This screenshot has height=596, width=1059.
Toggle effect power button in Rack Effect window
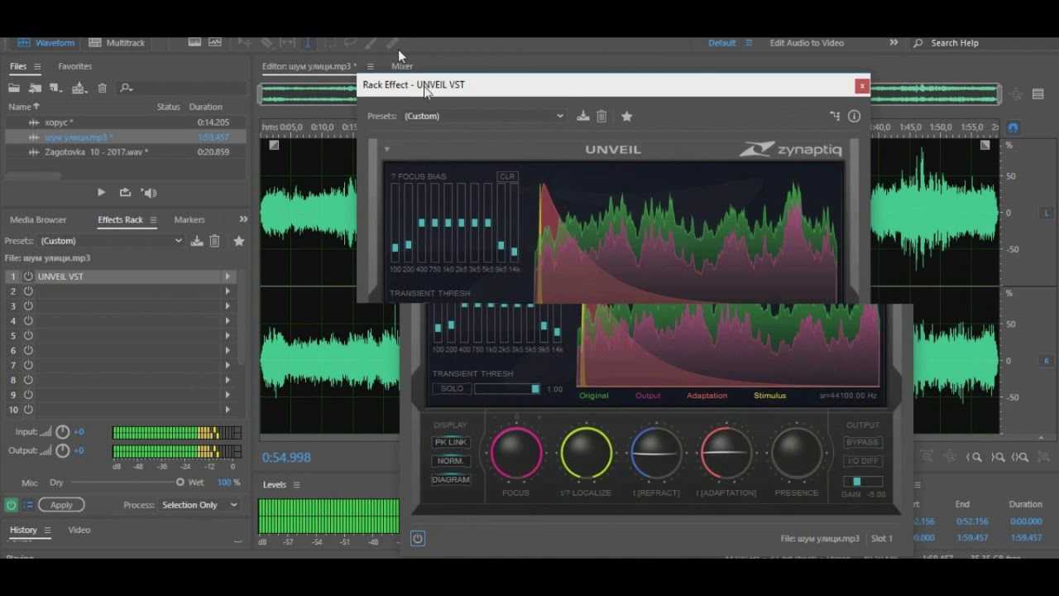417,538
